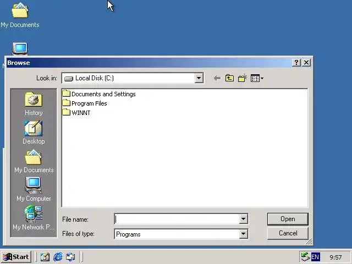Click the Open button
Image resolution: width=352 pixels, height=264 pixels.
[288, 219]
